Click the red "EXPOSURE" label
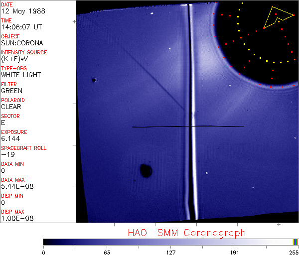299x255 pixels. click(x=14, y=132)
